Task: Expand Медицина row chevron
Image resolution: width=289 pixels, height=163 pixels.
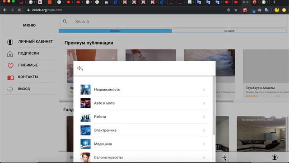Action: (204, 144)
